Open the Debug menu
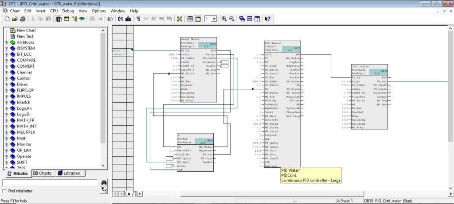The image size is (454, 204). [68, 11]
